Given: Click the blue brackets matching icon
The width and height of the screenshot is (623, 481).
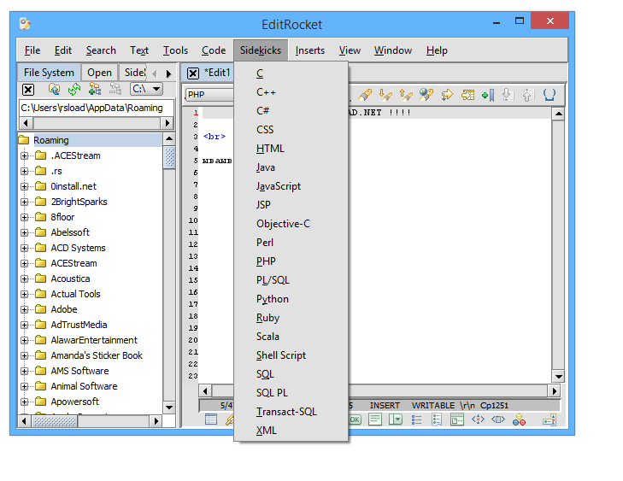Looking at the screenshot, I should [x=550, y=95].
